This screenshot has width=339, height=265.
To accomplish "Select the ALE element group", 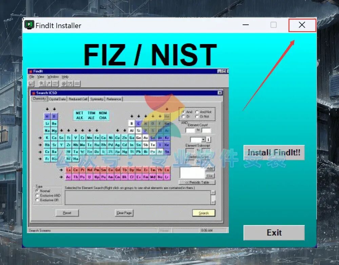I will (91, 118).
